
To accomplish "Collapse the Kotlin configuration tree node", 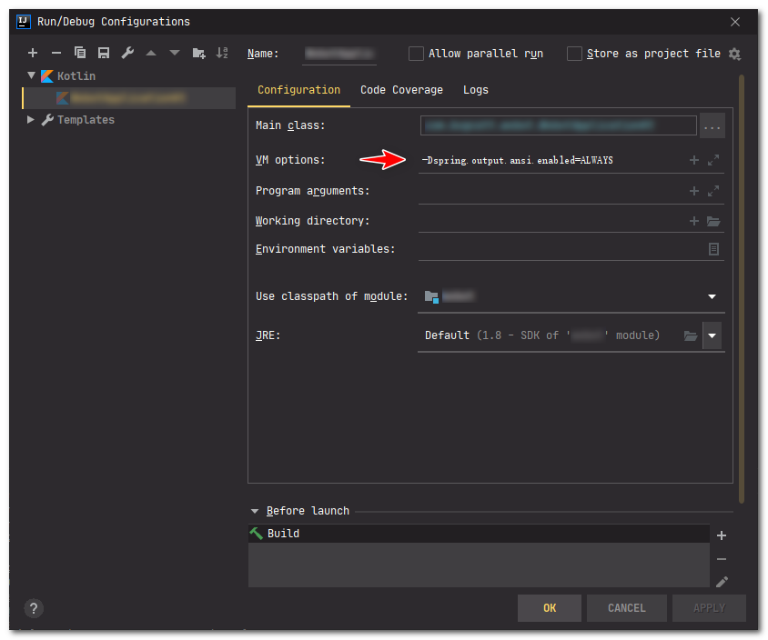I will coord(32,76).
